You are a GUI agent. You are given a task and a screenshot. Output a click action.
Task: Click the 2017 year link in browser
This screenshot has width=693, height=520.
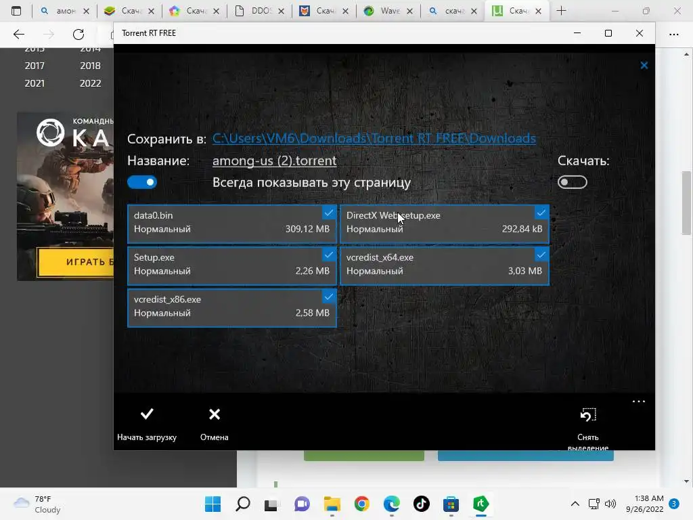point(35,66)
